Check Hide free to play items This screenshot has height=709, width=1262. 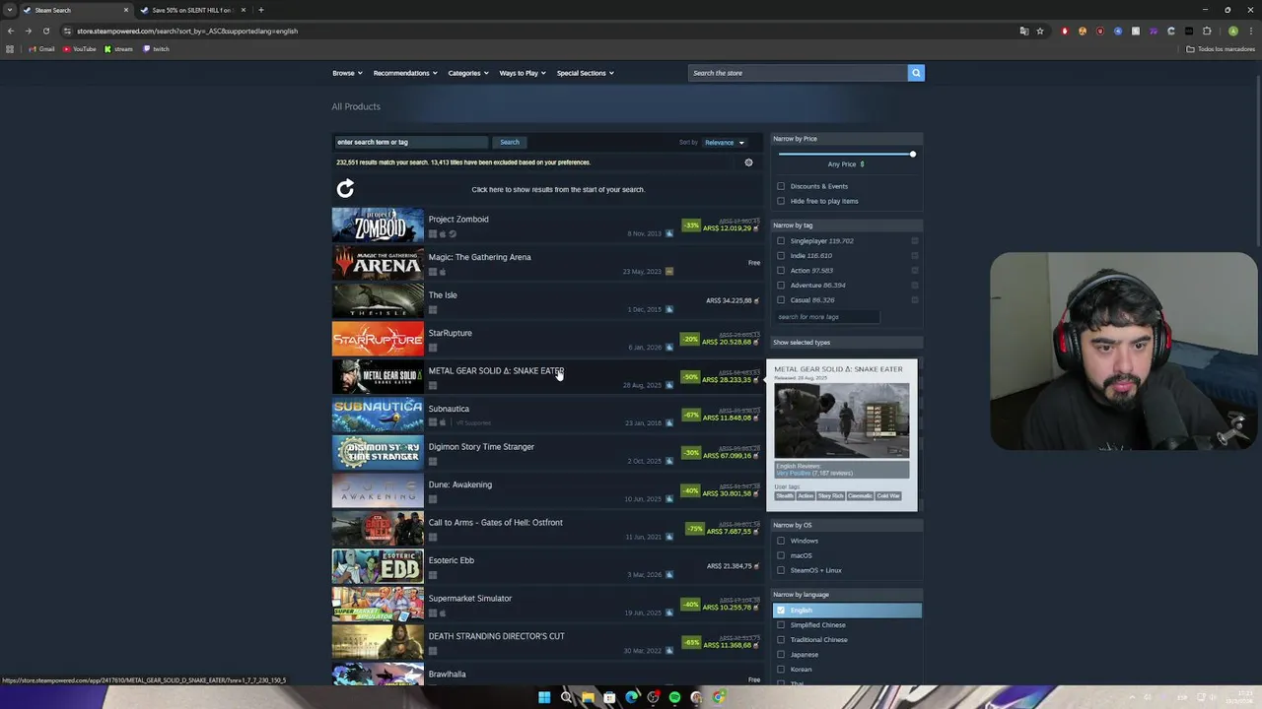(x=781, y=201)
